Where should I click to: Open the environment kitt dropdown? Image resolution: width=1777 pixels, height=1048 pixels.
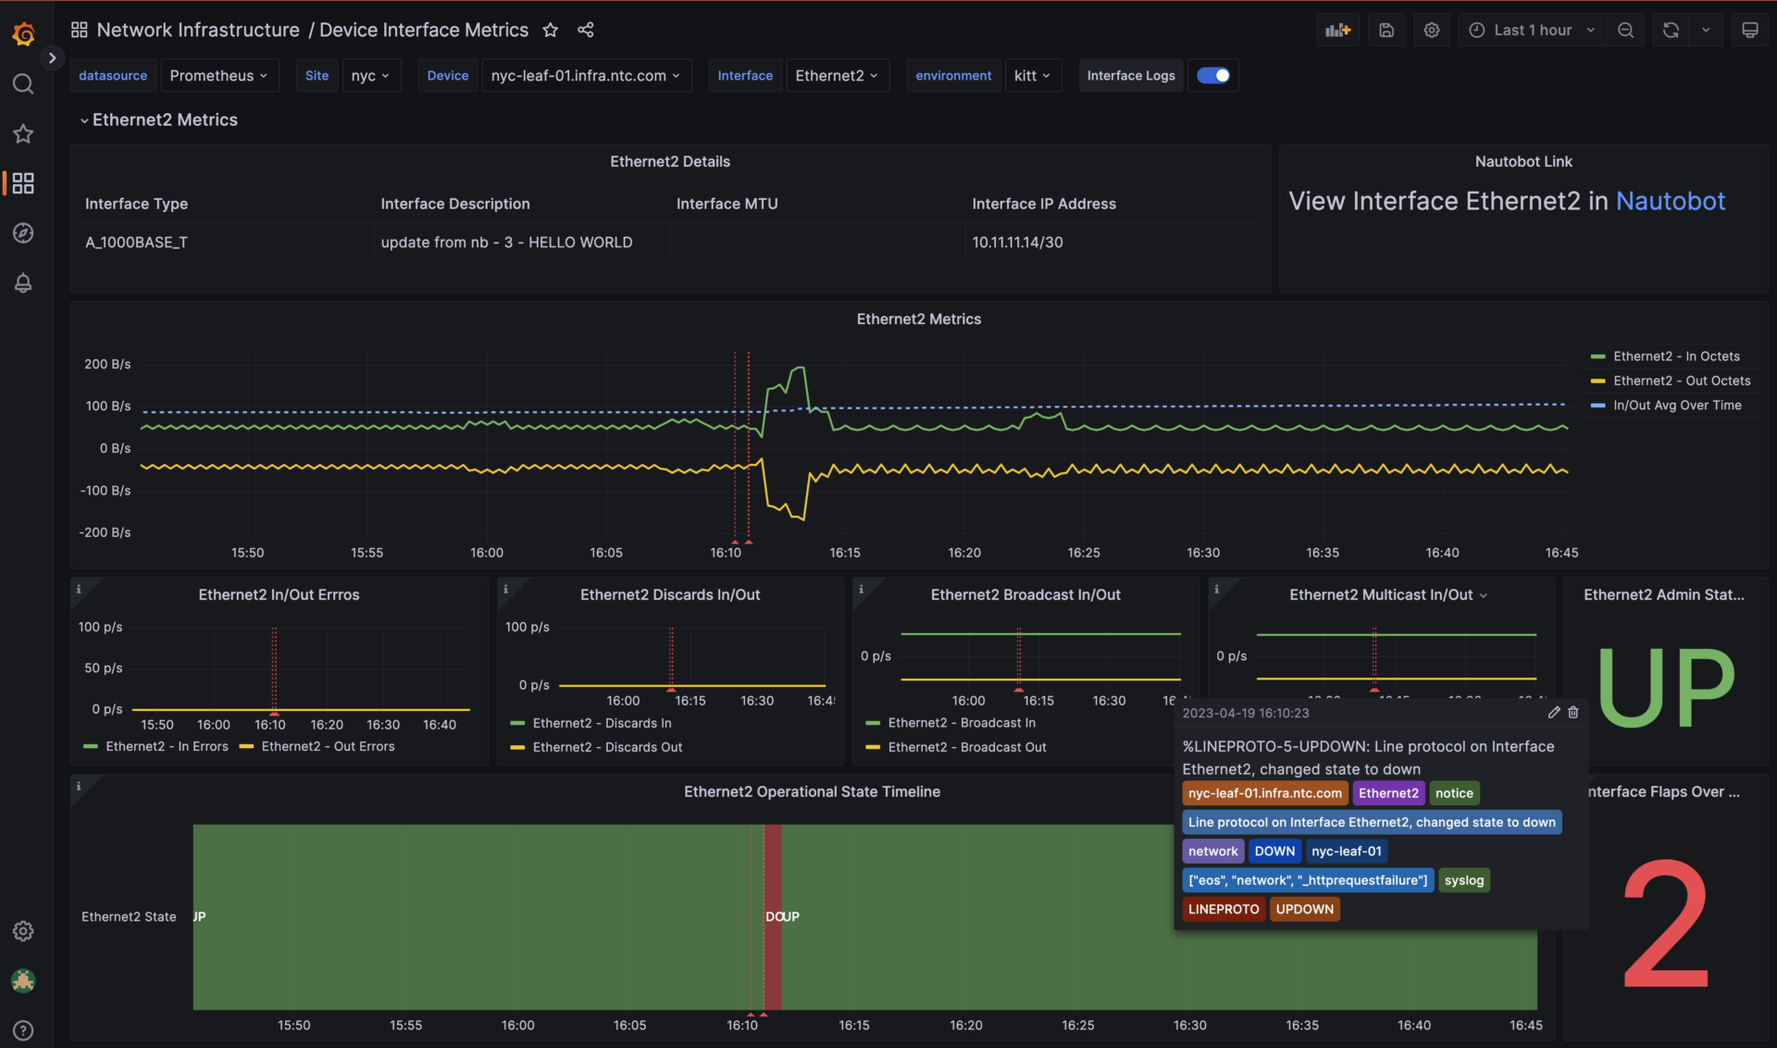pyautogui.click(x=1033, y=76)
